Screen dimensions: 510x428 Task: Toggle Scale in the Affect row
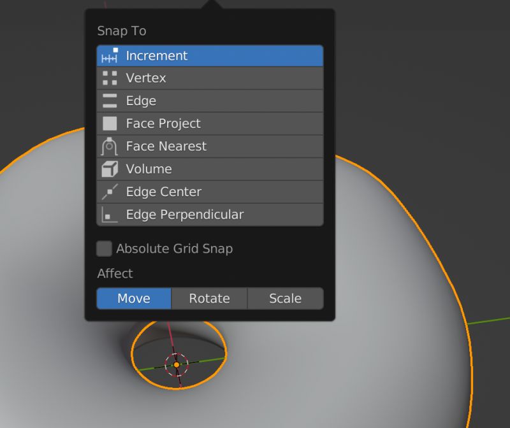pyautogui.click(x=285, y=298)
